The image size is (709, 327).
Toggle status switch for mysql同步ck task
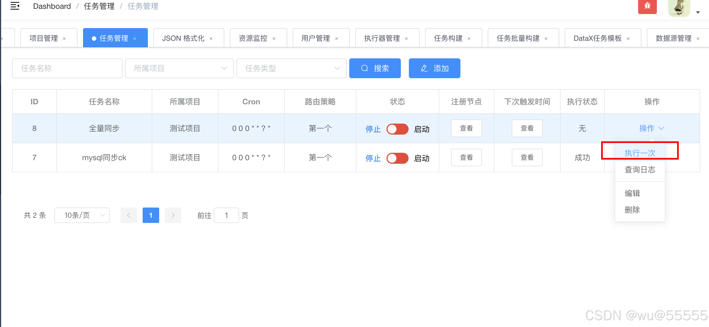(x=397, y=158)
